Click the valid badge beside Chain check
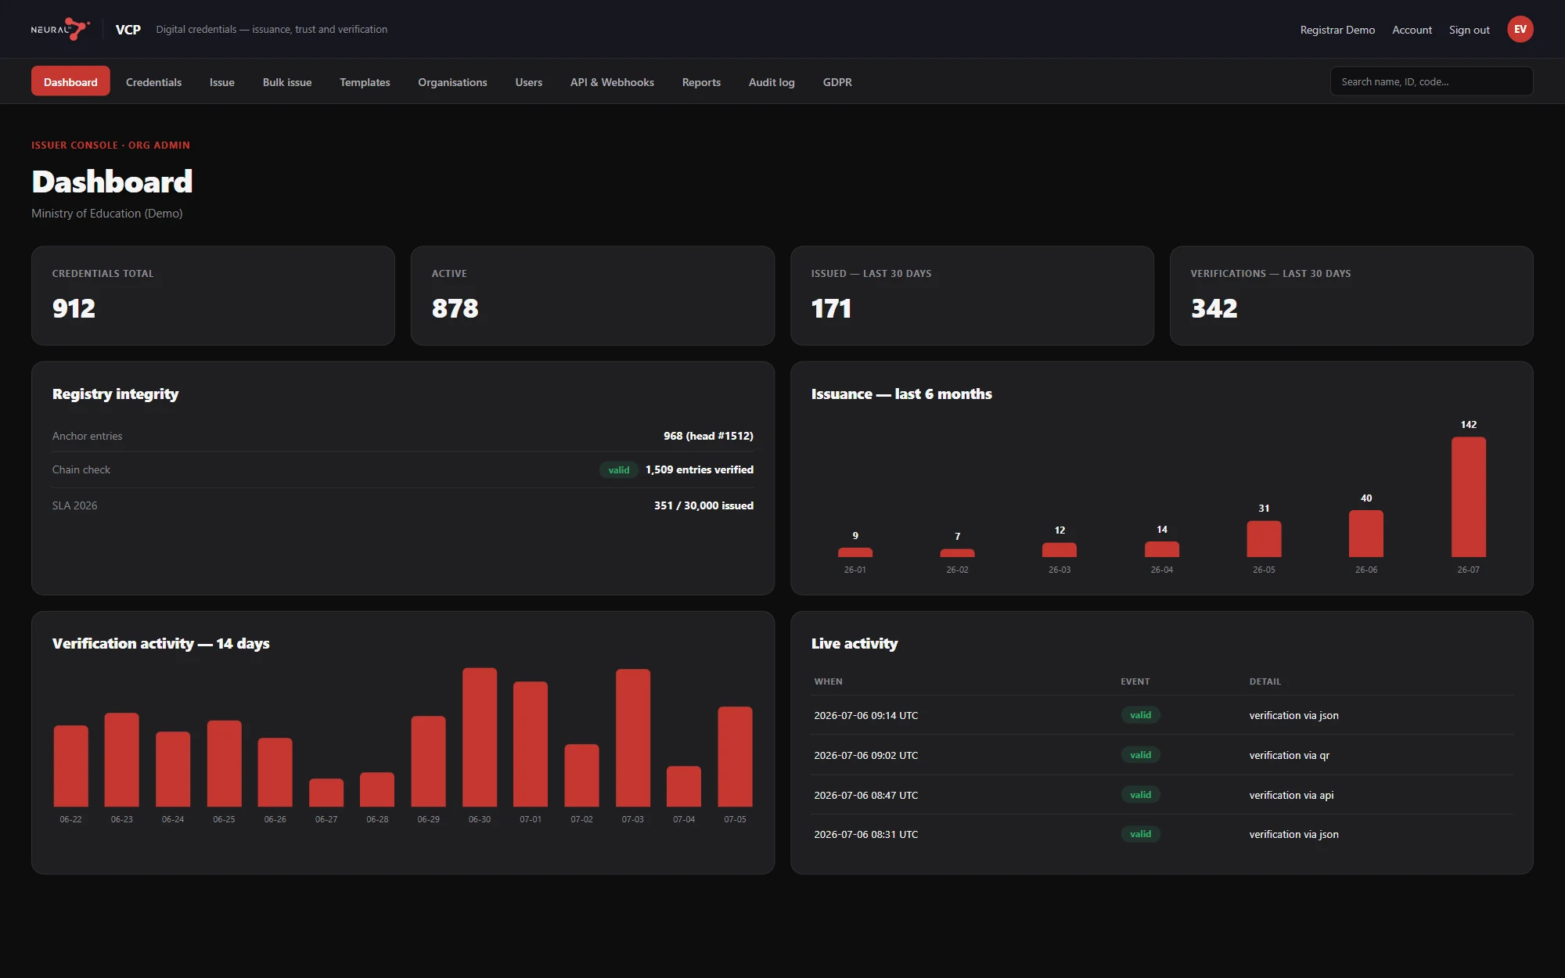1565x978 pixels. pos(618,469)
